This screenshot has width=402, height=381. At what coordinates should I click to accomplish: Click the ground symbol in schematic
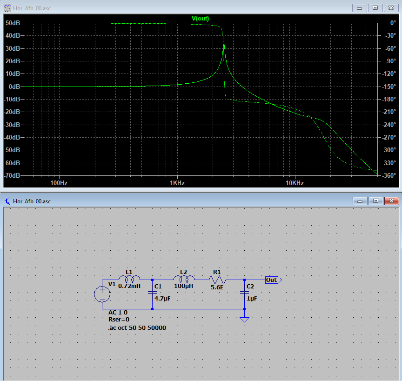pyautogui.click(x=244, y=320)
